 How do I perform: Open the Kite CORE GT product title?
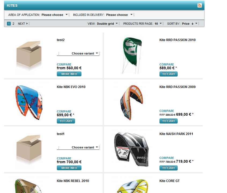(169, 181)
